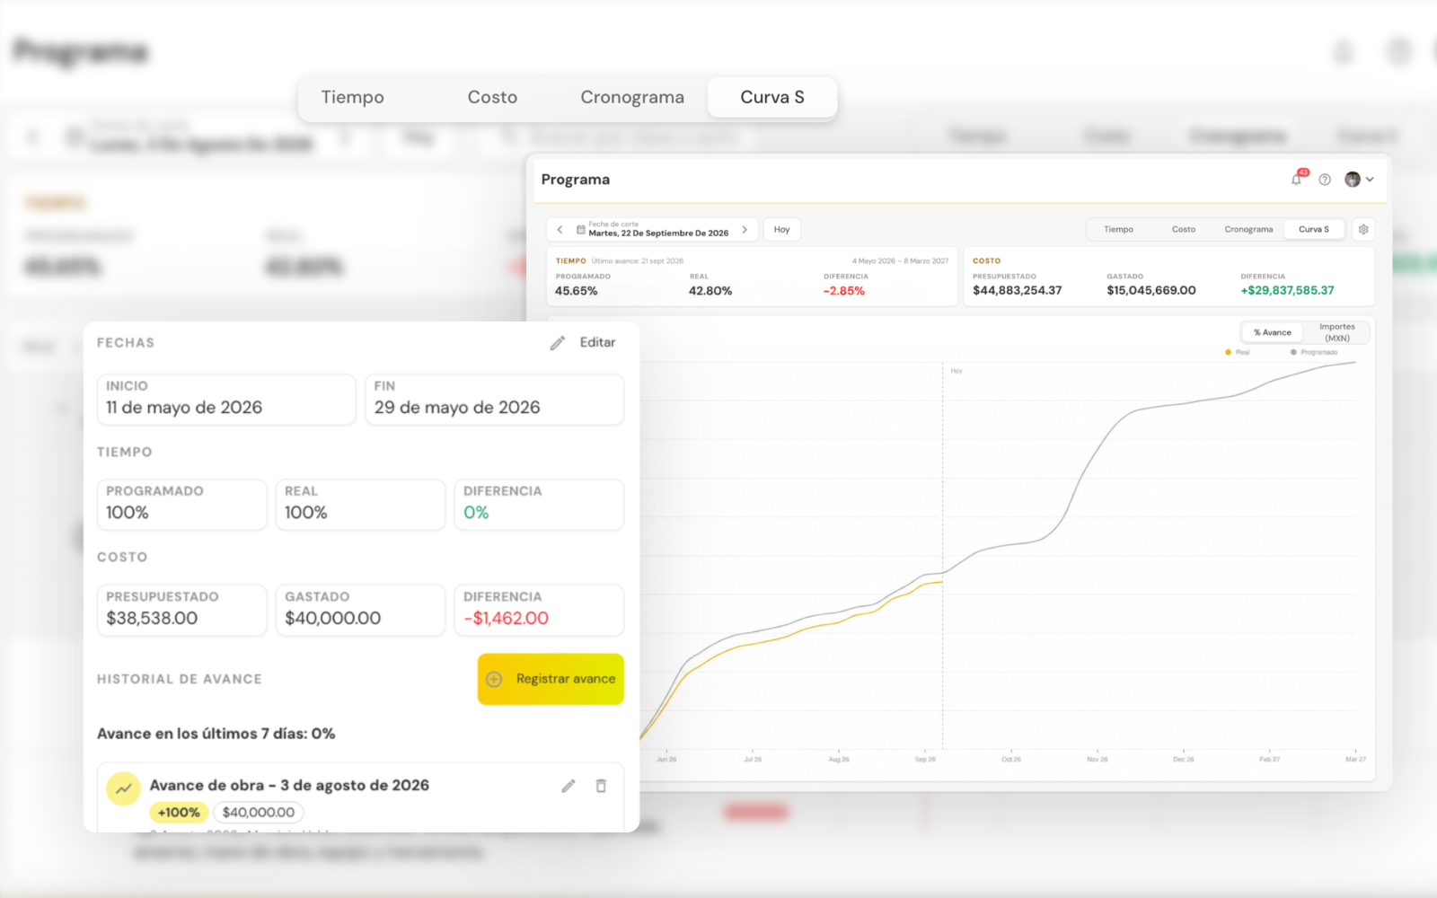The image size is (1437, 898).
Task: Click the -2.85% time difference
Action: click(844, 291)
